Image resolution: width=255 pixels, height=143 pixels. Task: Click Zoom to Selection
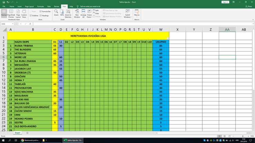[68, 13]
